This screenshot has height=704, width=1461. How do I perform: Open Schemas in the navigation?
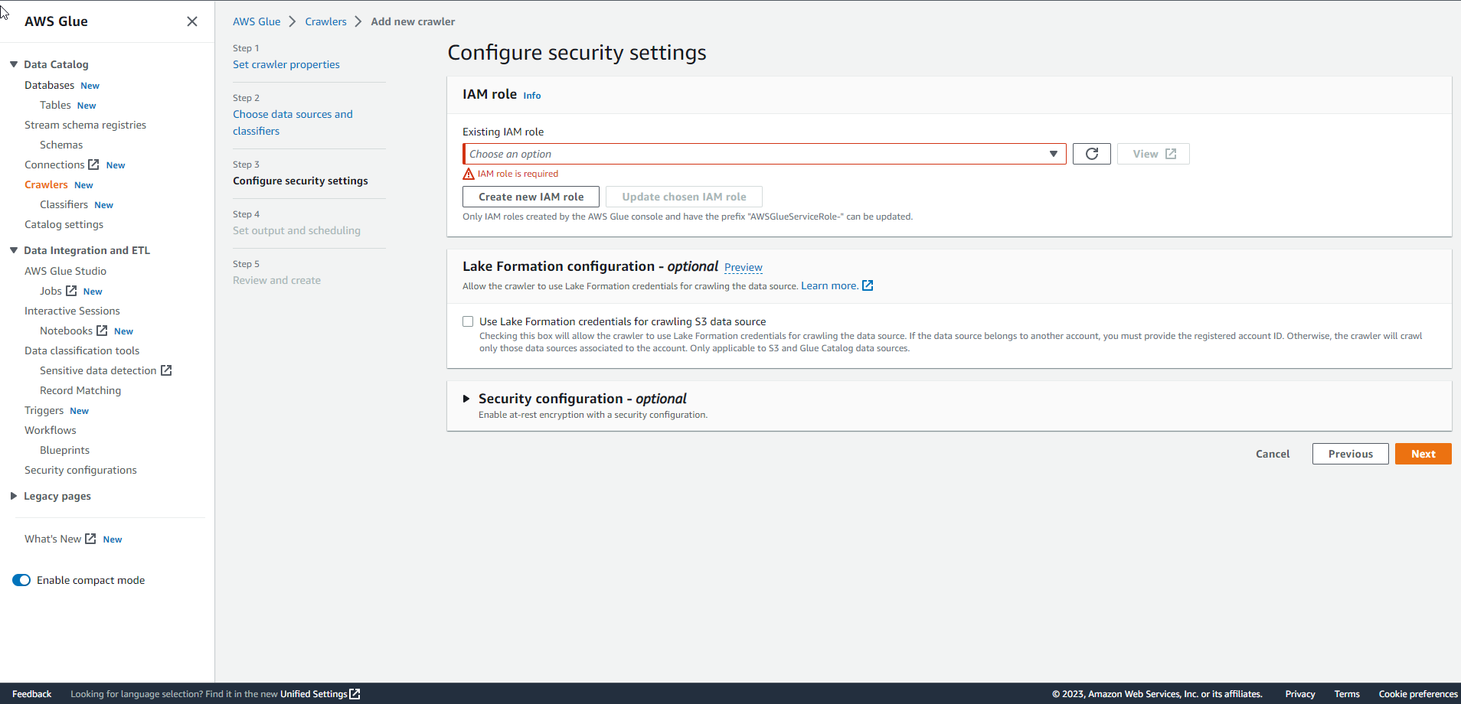(x=61, y=145)
